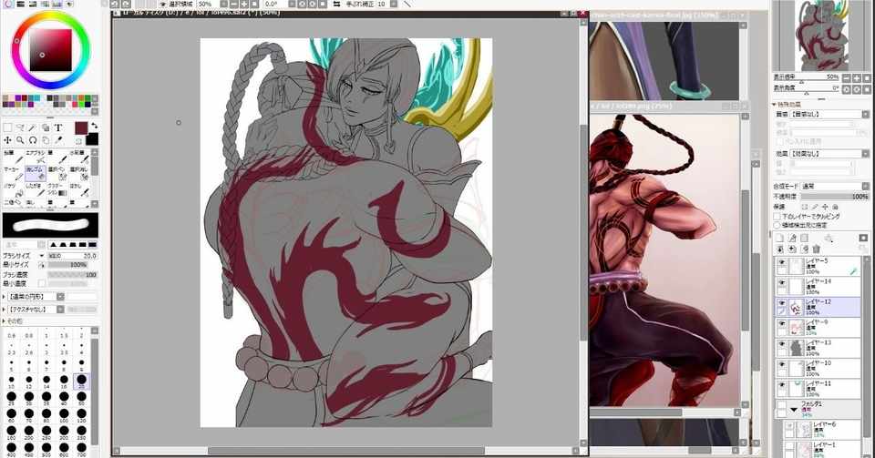
Task: Choose the エアブラシ airbrush tool
Action: pyautogui.click(x=36, y=158)
